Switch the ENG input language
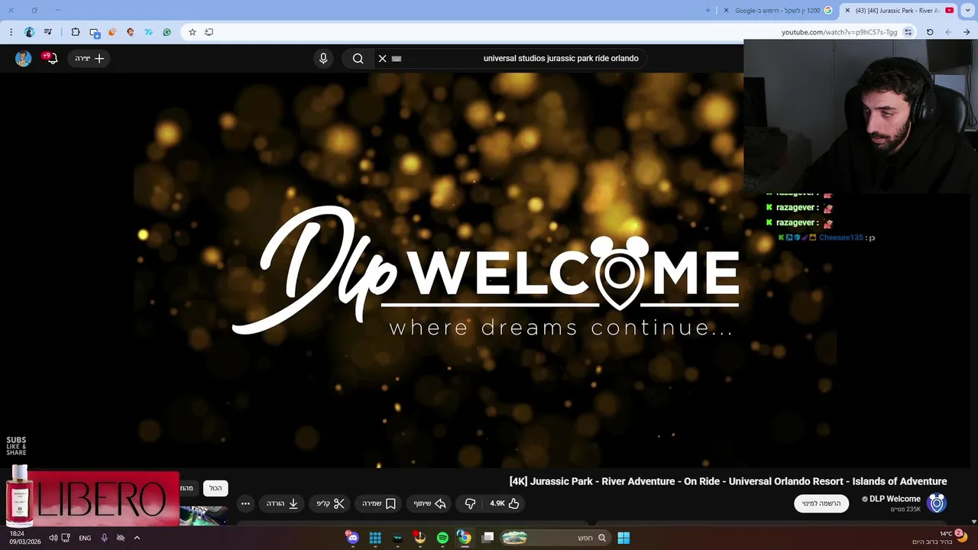Viewport: 978px width, 550px height. tap(85, 538)
